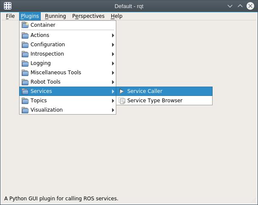The height and width of the screenshot is (205, 258).
Task: Open the Perspectives menu
Action: click(88, 16)
